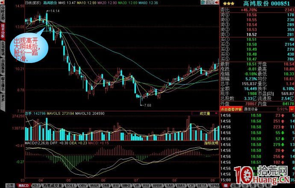Screen dimensions: 295x188
Task: Click the MACD(12,26,9) parameter label
Action: [x=37, y=143]
